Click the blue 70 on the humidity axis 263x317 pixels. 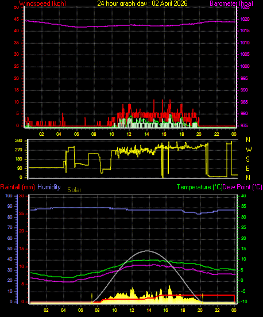(10, 227)
